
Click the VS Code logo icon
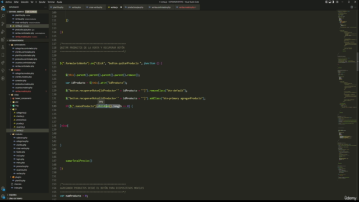(x=2, y=2)
